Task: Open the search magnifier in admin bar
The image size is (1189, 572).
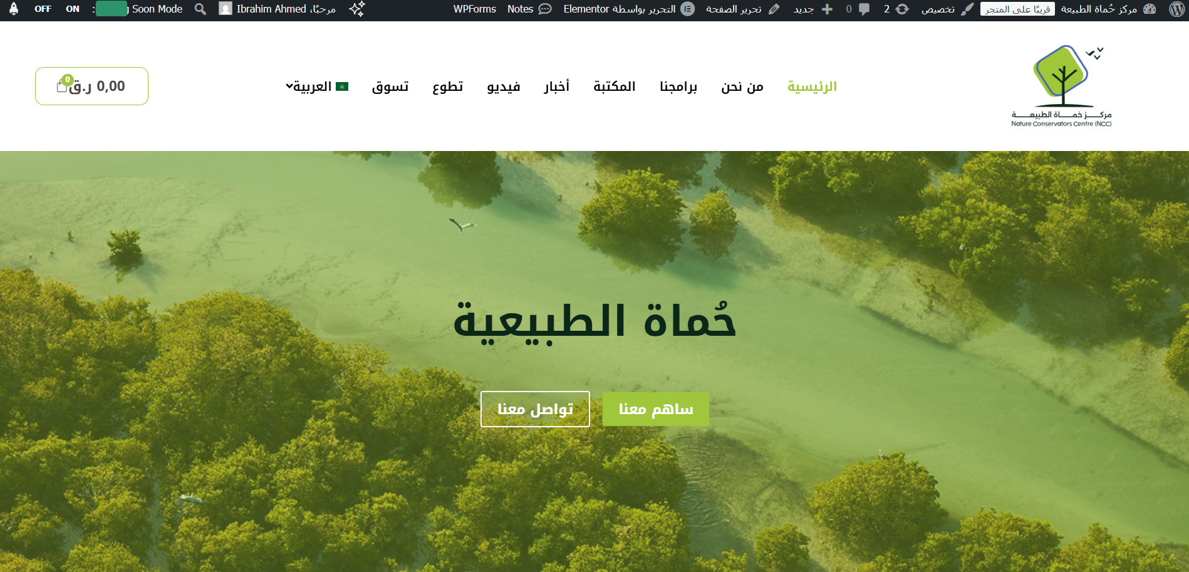Action: point(200,9)
